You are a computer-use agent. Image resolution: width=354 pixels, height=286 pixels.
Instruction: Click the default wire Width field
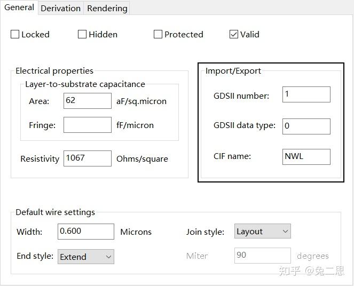pyautogui.click(x=86, y=232)
